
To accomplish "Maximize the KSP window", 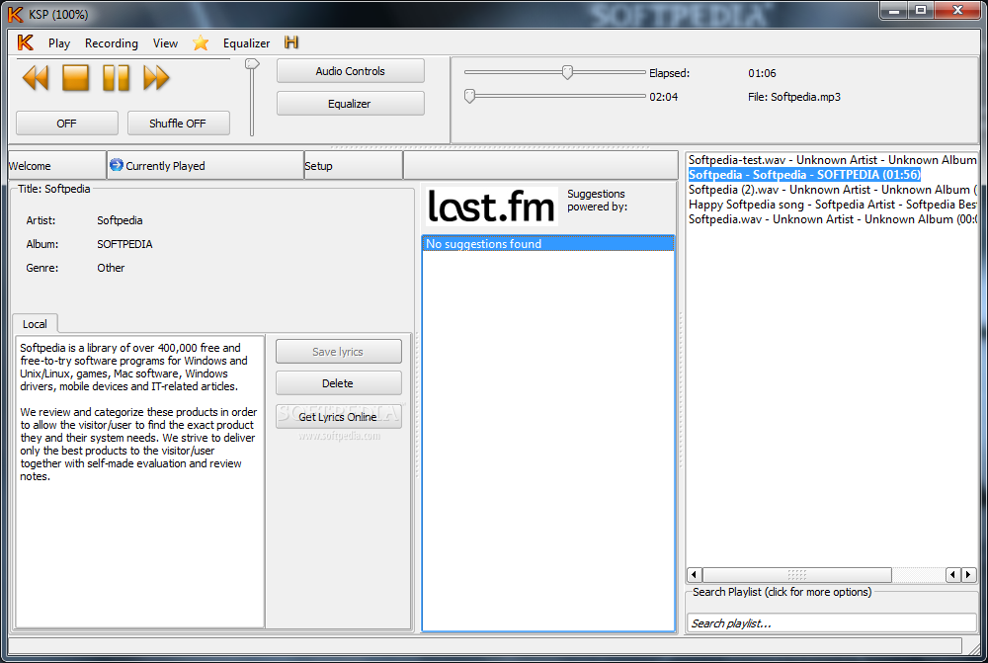I will [921, 10].
